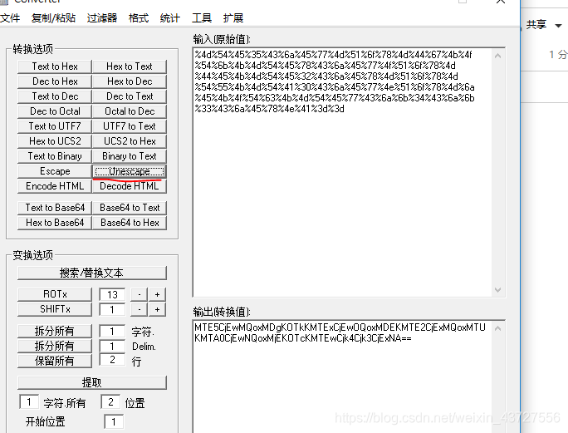Click UTF7 to Text button
Image resolution: width=568 pixels, height=433 pixels.
click(130, 126)
